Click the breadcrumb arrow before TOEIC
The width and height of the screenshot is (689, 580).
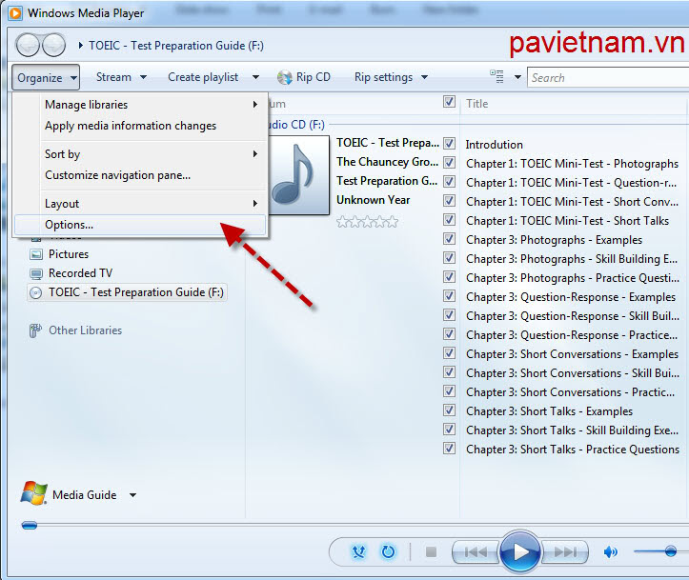(x=80, y=45)
